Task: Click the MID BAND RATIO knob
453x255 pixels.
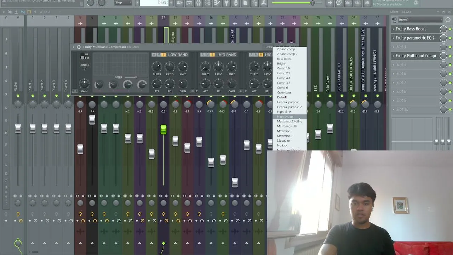Action: point(219,66)
